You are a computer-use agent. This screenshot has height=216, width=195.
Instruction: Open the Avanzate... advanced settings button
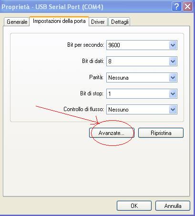(112, 133)
